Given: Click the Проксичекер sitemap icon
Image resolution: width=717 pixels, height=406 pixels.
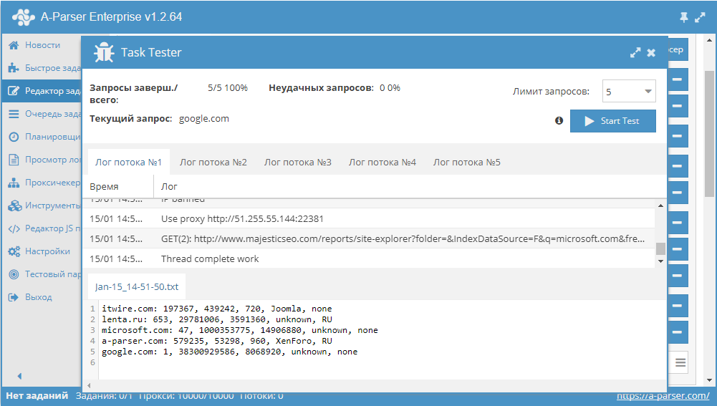Looking at the screenshot, I should point(14,182).
